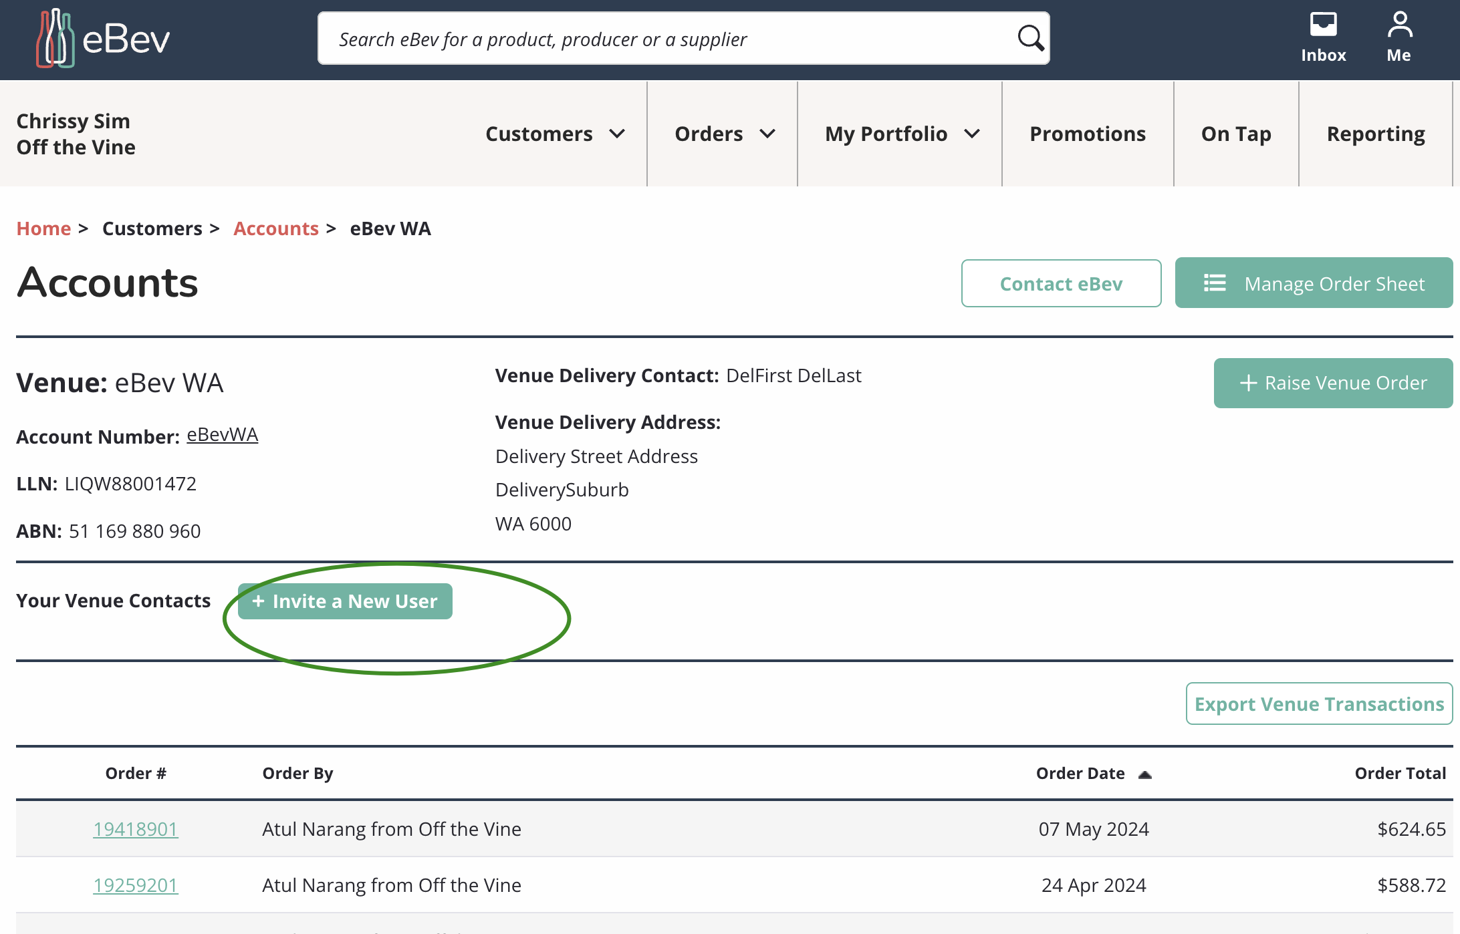Screen dimensions: 1460x934
Task: Open the Me profile icon
Action: pos(1399,25)
